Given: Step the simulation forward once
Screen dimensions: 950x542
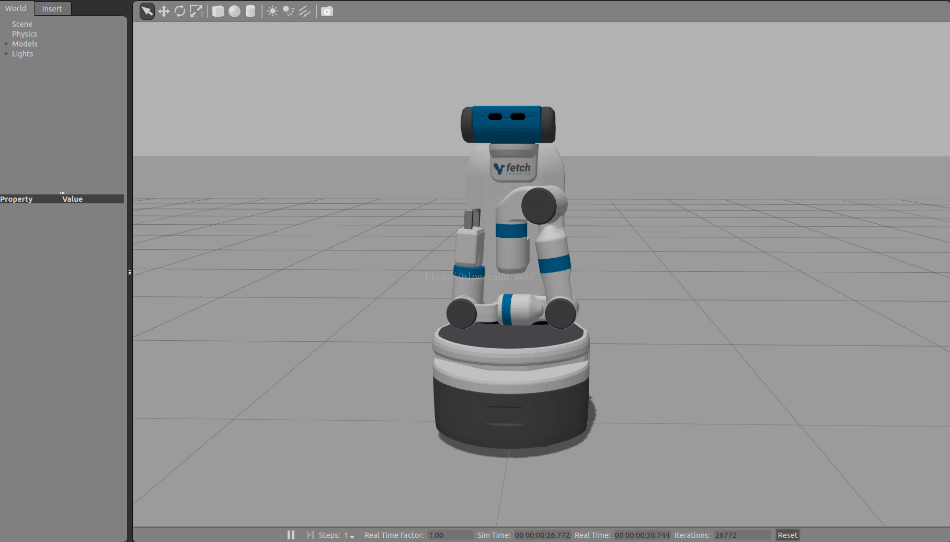Looking at the screenshot, I should (x=310, y=535).
